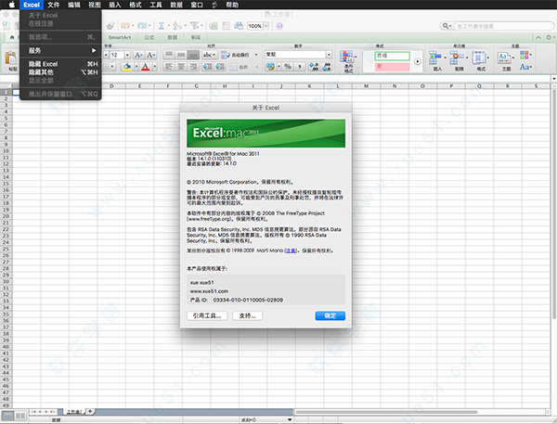Image resolution: width=557 pixels, height=424 pixels.
Task: Click the Support button in About dialog
Action: pyautogui.click(x=247, y=315)
